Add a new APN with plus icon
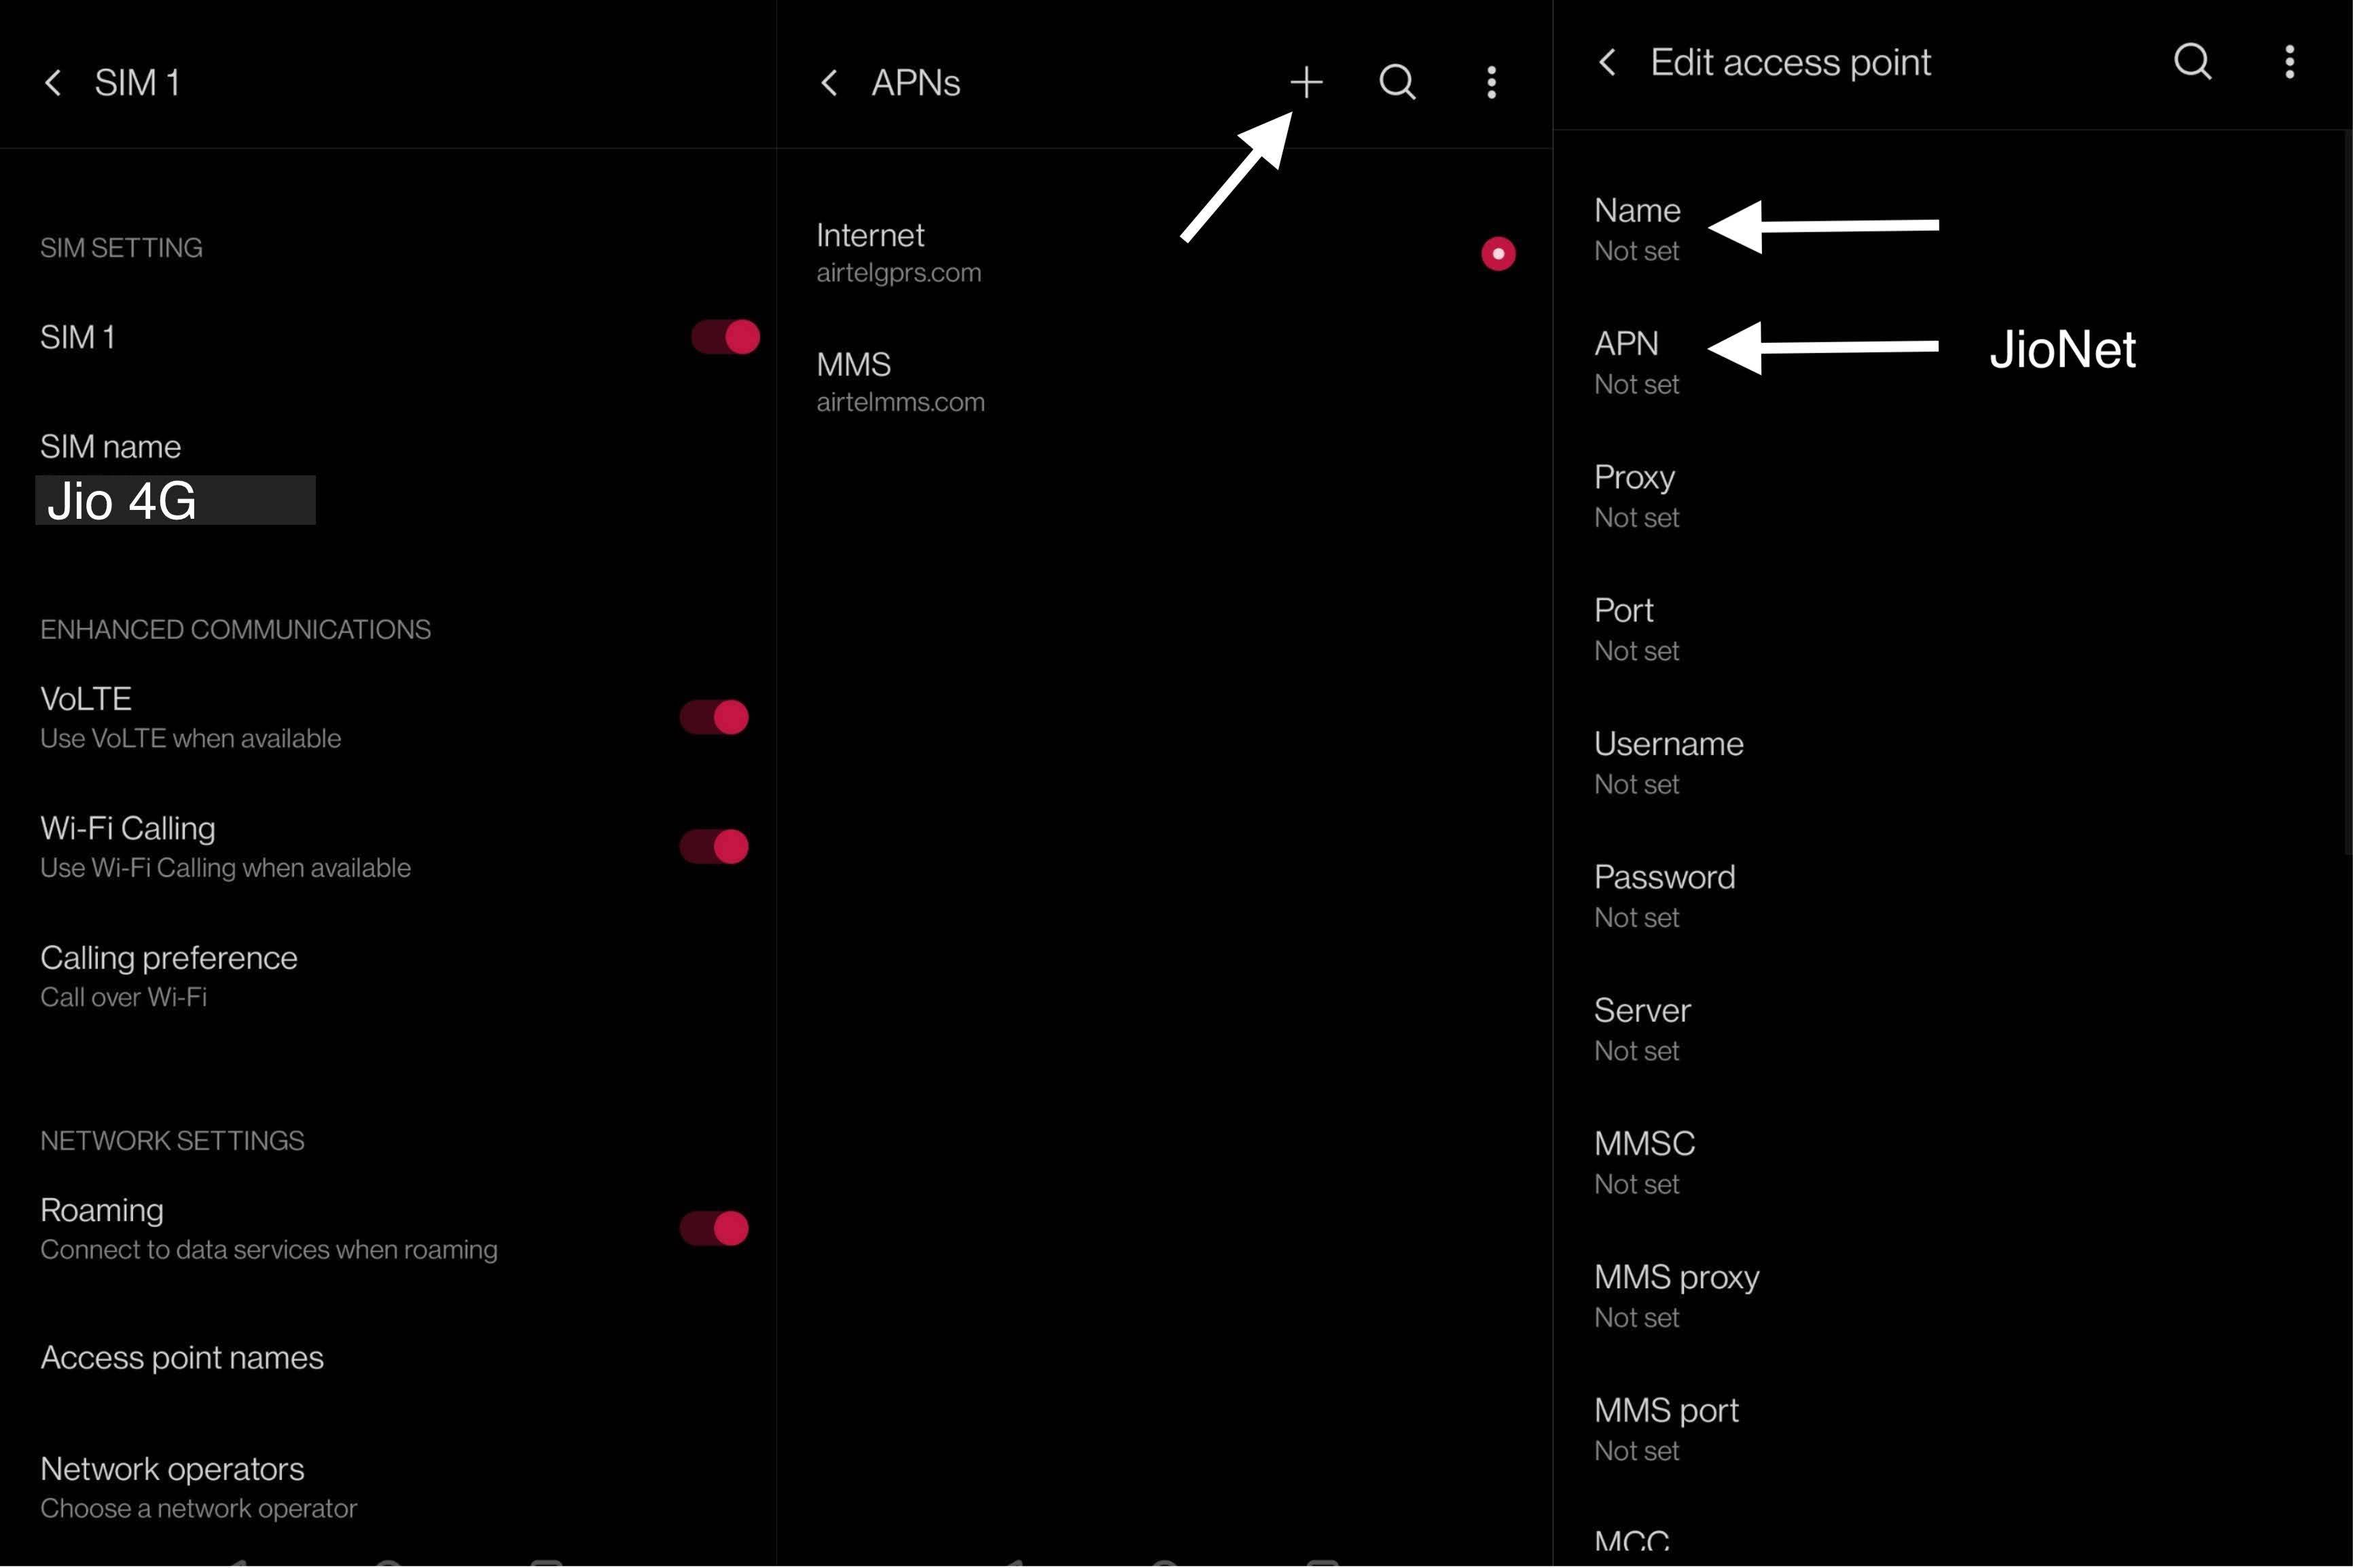This screenshot has width=2353, height=1568. 1306,82
